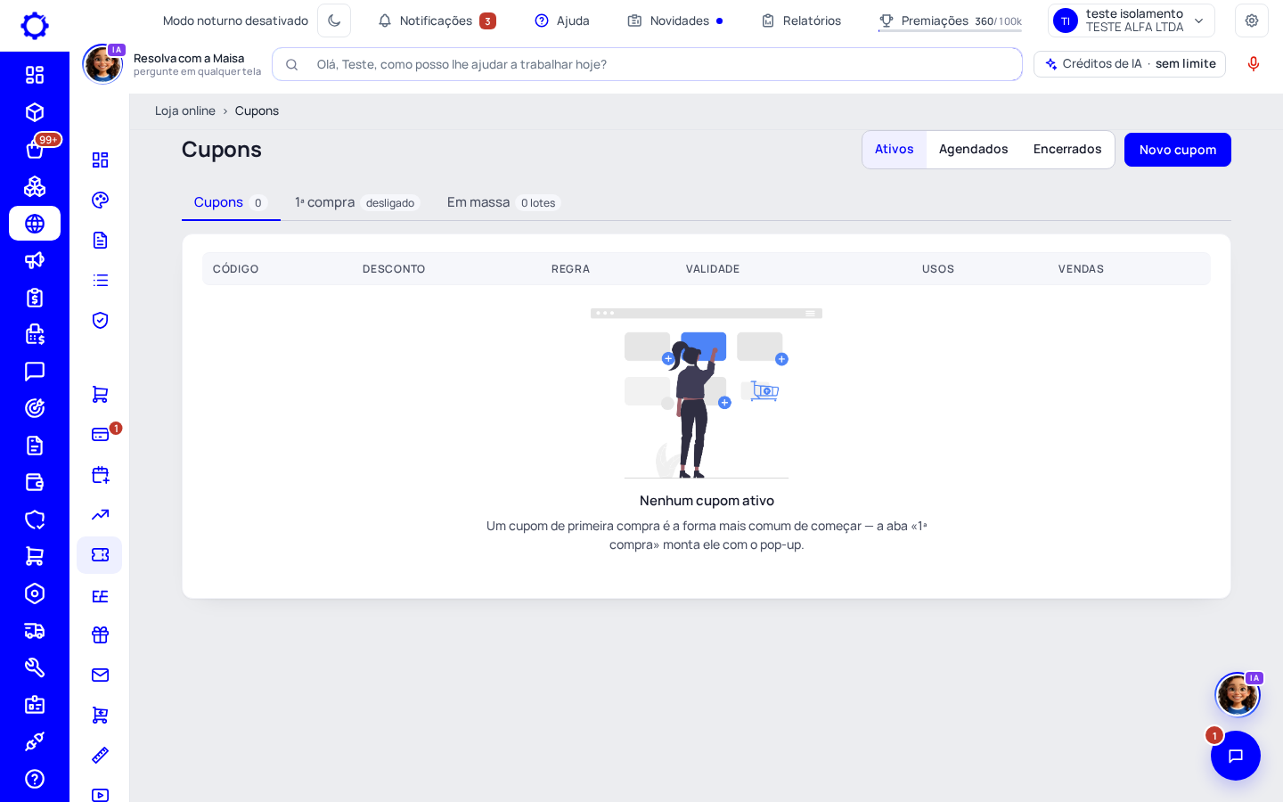Create a Novo cupom

1178,150
